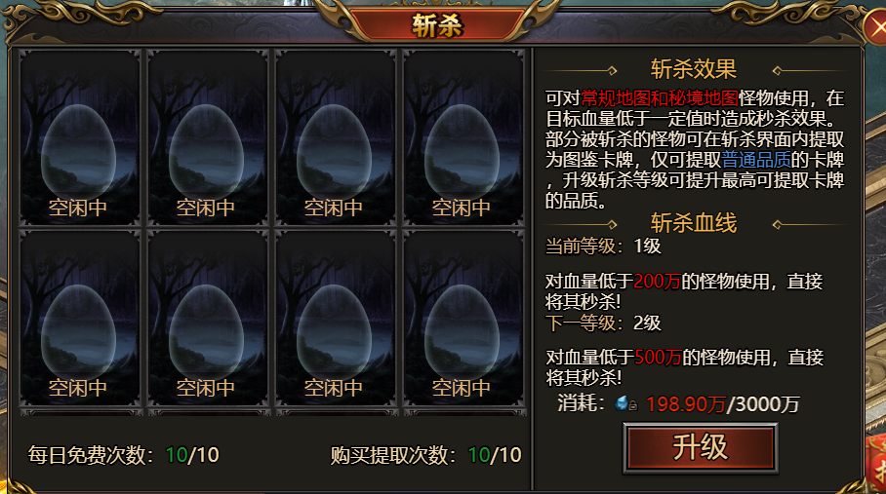Click the 斩杀血线 section heading

point(694,223)
